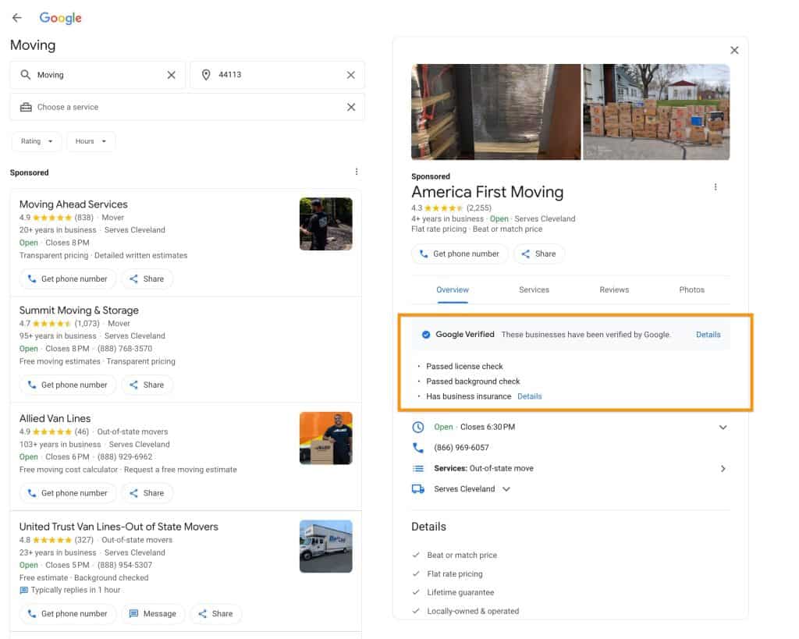Expand the Serves Cleveland dropdown arrow

click(x=506, y=489)
